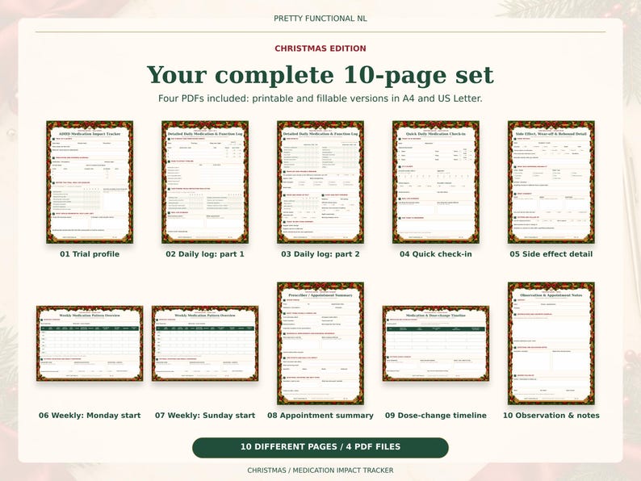641x481 pixels.
Task: Click the '08 Appointment summary' caption
Action: 320,415
